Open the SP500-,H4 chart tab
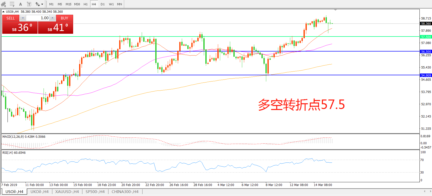 (x=95, y=192)
